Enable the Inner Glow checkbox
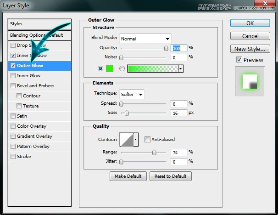 (13, 76)
